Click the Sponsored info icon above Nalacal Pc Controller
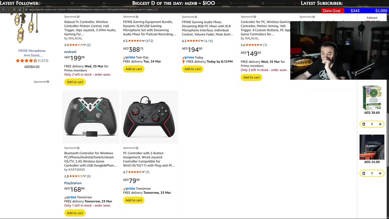The image size is (389, 219). [x=78, y=17]
